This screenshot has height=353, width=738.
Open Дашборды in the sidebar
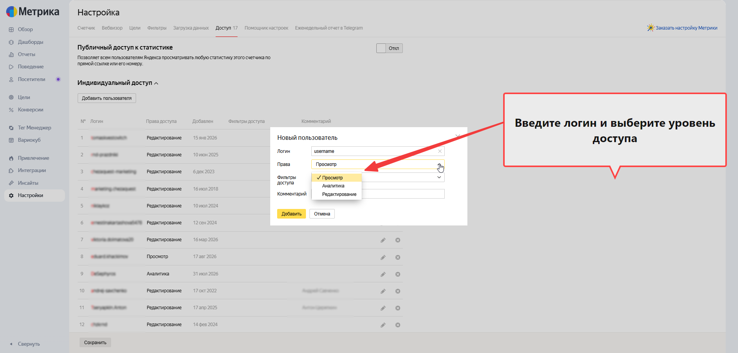point(30,42)
